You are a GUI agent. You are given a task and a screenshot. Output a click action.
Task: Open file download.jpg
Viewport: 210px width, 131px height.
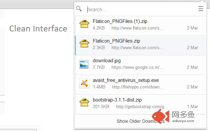tap(107, 61)
